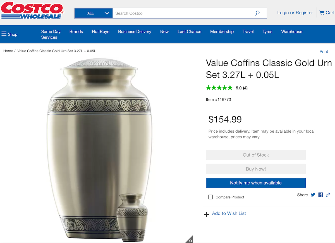Viewport: 335px width, 243px height.
Task: Click the Home breadcrumb link
Action: [x=8, y=51]
